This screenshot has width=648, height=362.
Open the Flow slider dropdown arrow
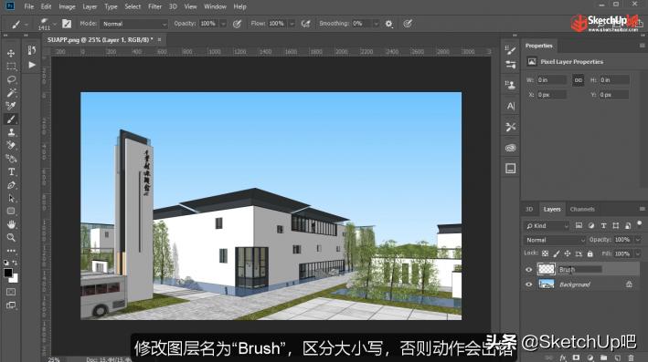292,24
